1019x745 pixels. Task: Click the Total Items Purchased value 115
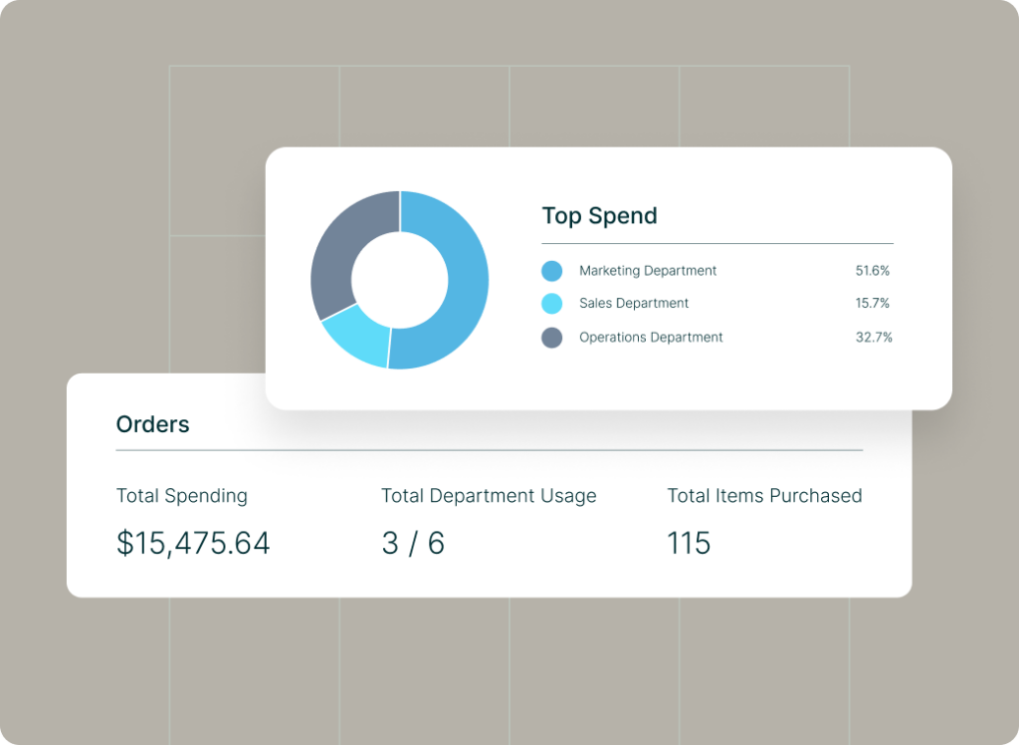(x=689, y=543)
